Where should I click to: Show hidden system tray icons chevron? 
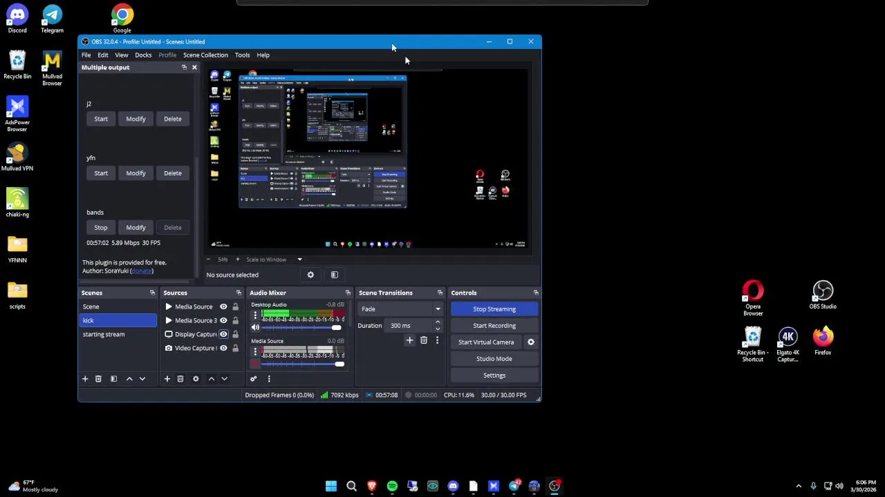point(799,486)
